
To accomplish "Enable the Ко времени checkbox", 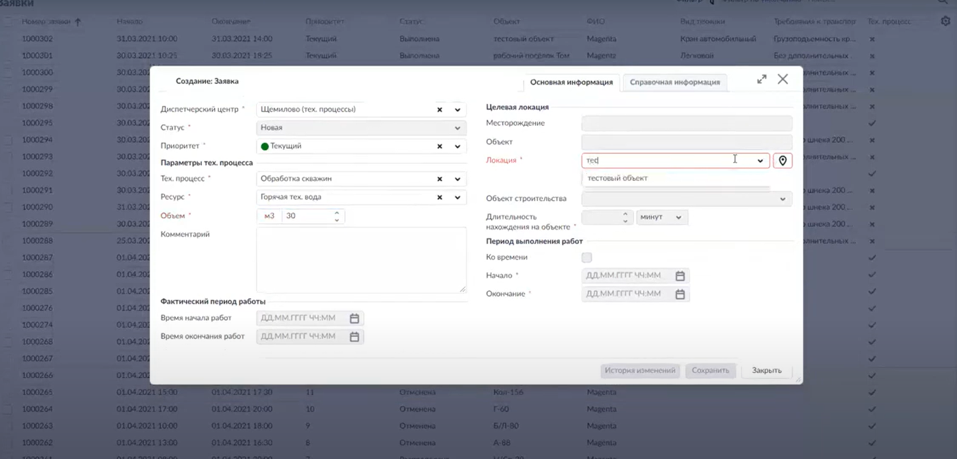I will (587, 257).
